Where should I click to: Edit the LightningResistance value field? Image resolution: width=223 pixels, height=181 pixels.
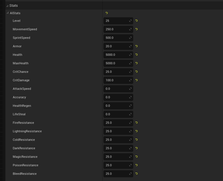[x=118, y=131]
